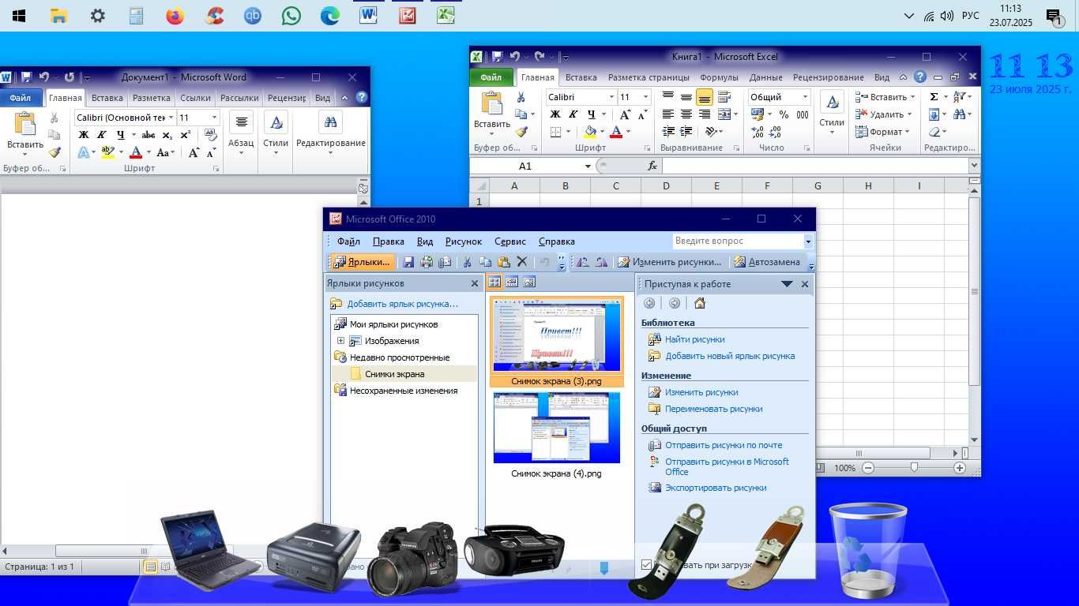The width and height of the screenshot is (1079, 606).
Task: Click Decrease Indent icon in Excel
Action: [x=668, y=133]
